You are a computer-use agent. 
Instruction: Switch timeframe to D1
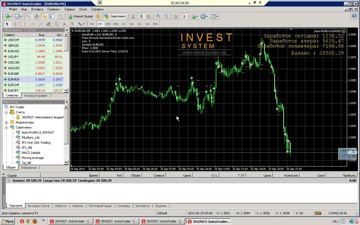pyautogui.click(x=139, y=24)
